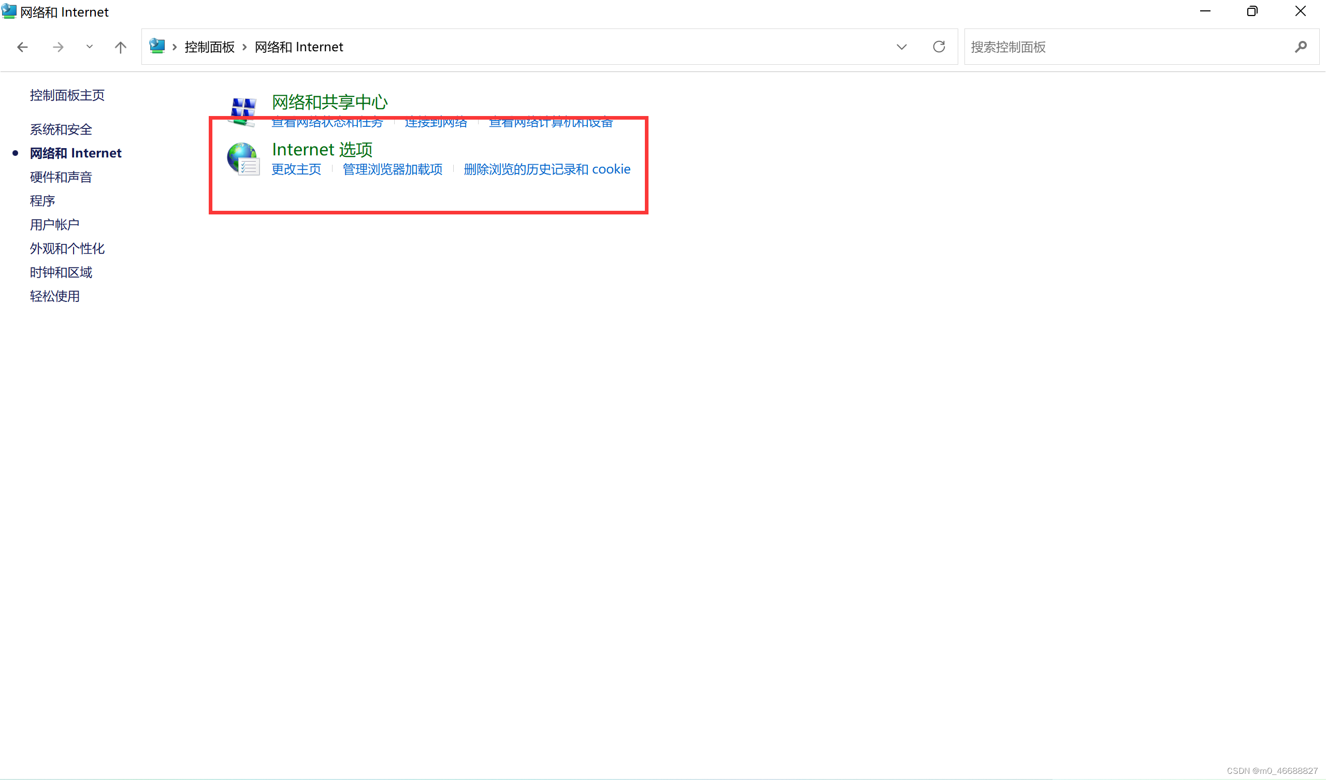Click 删除浏览的历史记录和 cookie link
The width and height of the screenshot is (1326, 780).
click(546, 169)
